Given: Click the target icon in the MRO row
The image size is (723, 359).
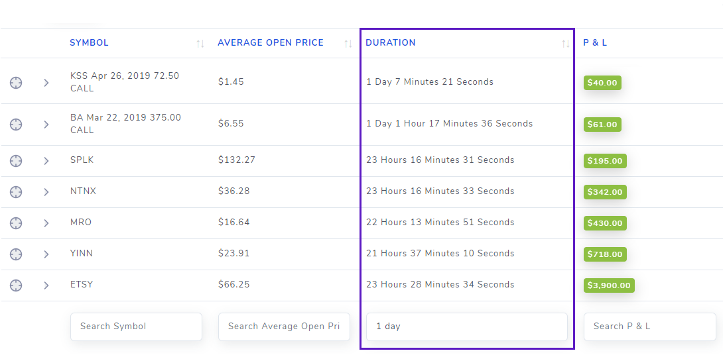Looking at the screenshot, I should point(16,223).
